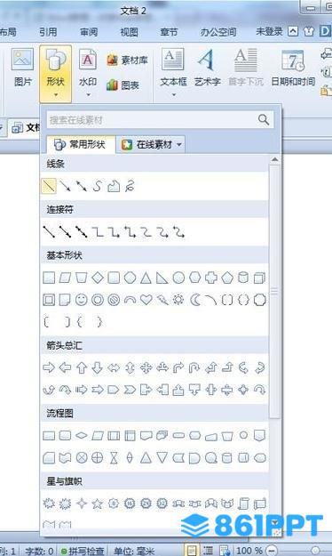Select the cylinder basic shape
The width and height of the screenshot is (332, 556).
coord(243,278)
